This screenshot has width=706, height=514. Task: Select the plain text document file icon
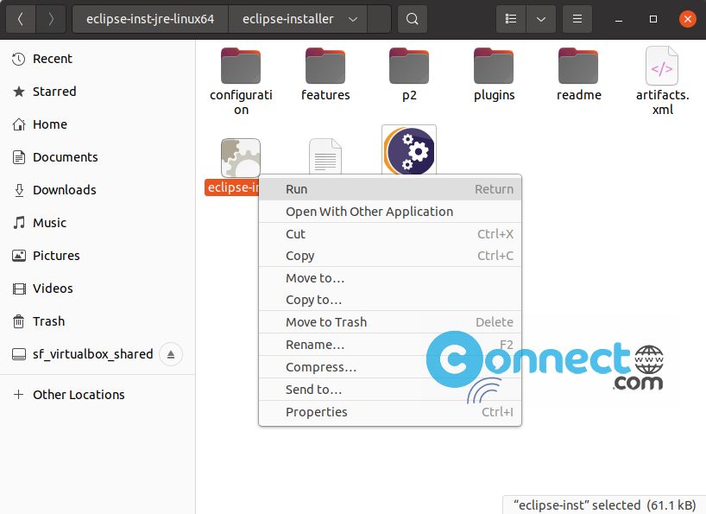325,155
